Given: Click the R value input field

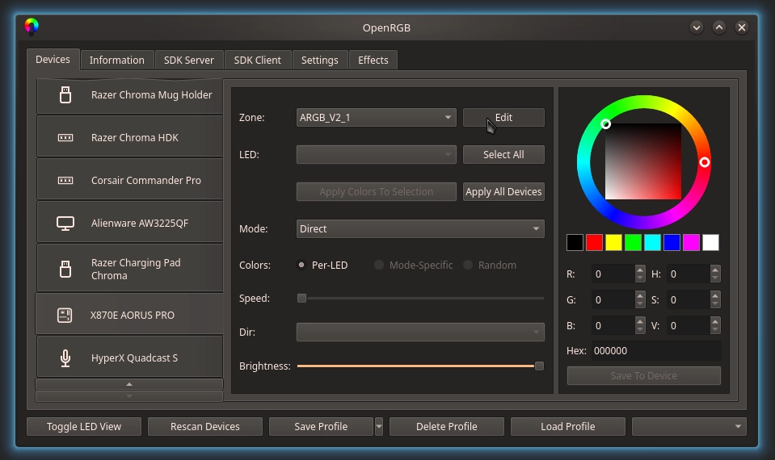Looking at the screenshot, I should (613, 274).
